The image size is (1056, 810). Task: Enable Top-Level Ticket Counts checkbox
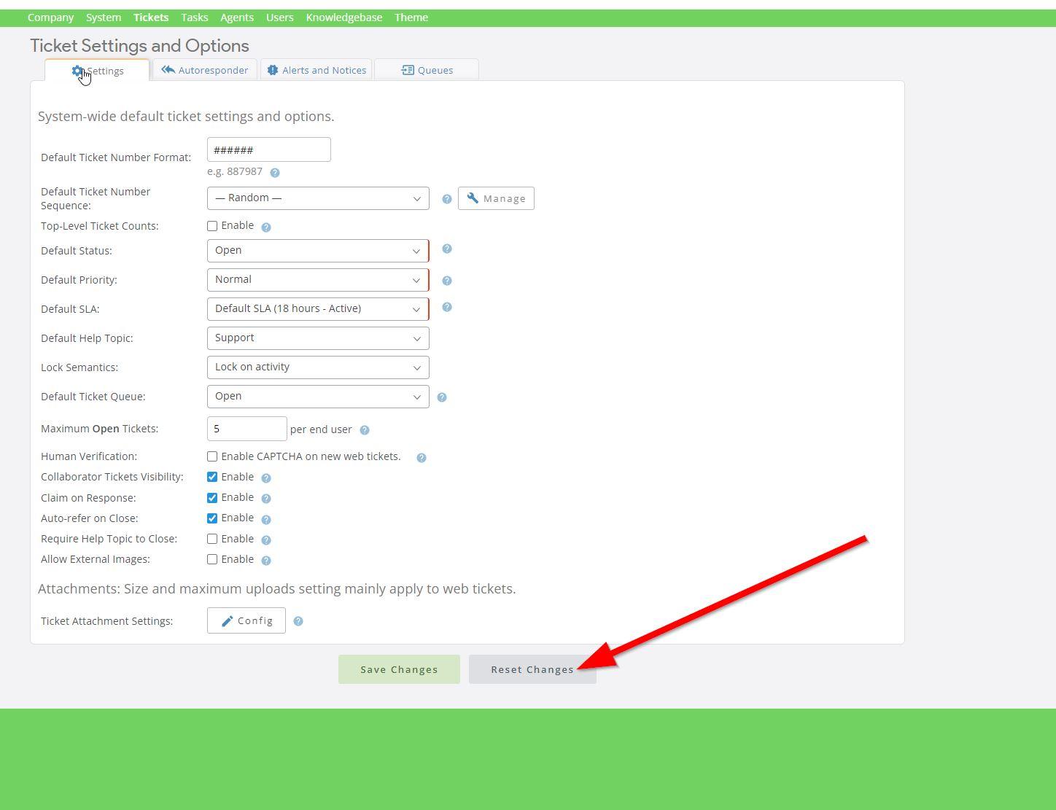212,226
